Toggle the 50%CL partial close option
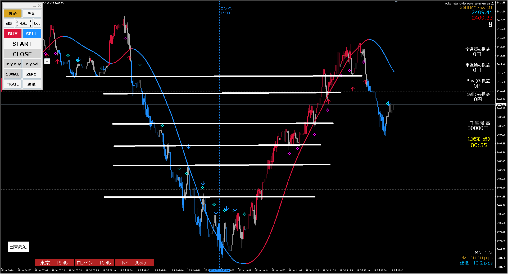The image size is (508, 274). pos(13,74)
